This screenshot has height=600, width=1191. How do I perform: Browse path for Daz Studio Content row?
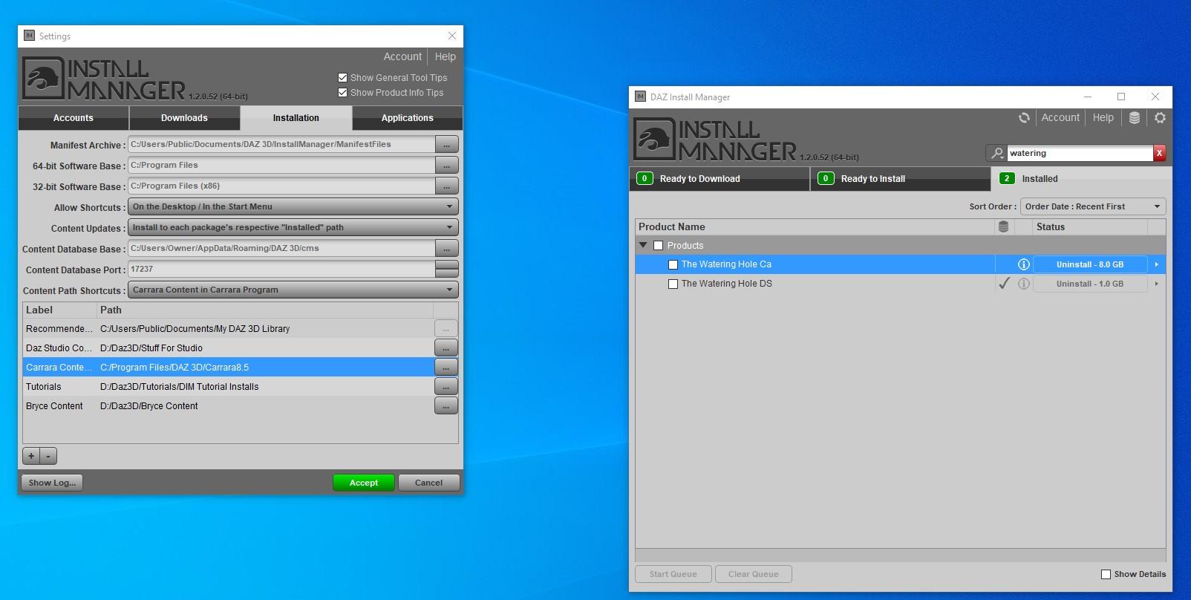446,348
